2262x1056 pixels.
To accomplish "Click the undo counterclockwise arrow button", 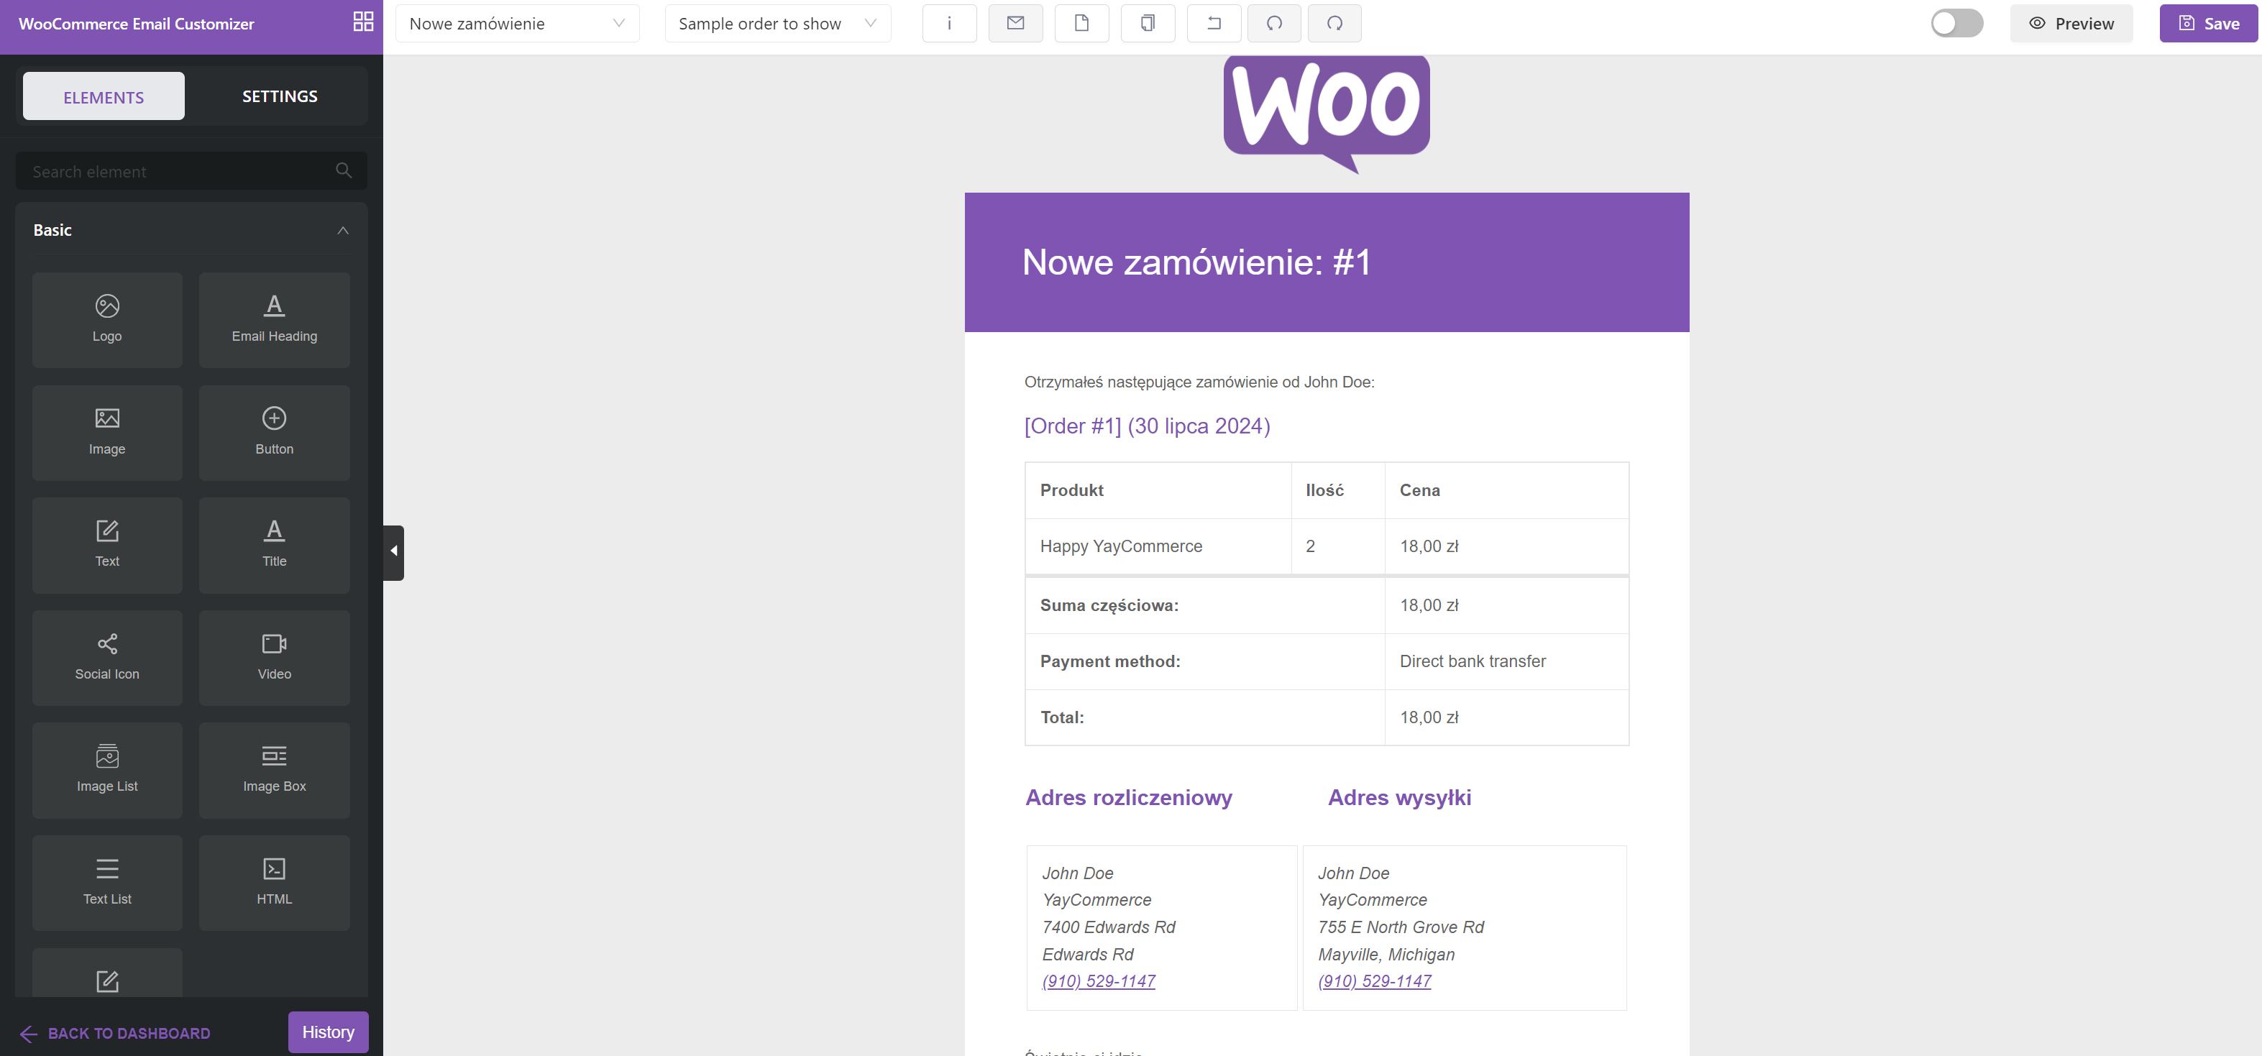I will click(1274, 24).
